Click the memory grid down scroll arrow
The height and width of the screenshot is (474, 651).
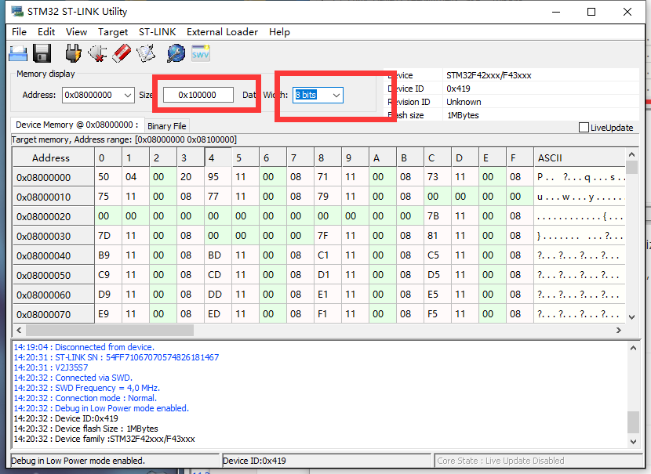coord(631,317)
